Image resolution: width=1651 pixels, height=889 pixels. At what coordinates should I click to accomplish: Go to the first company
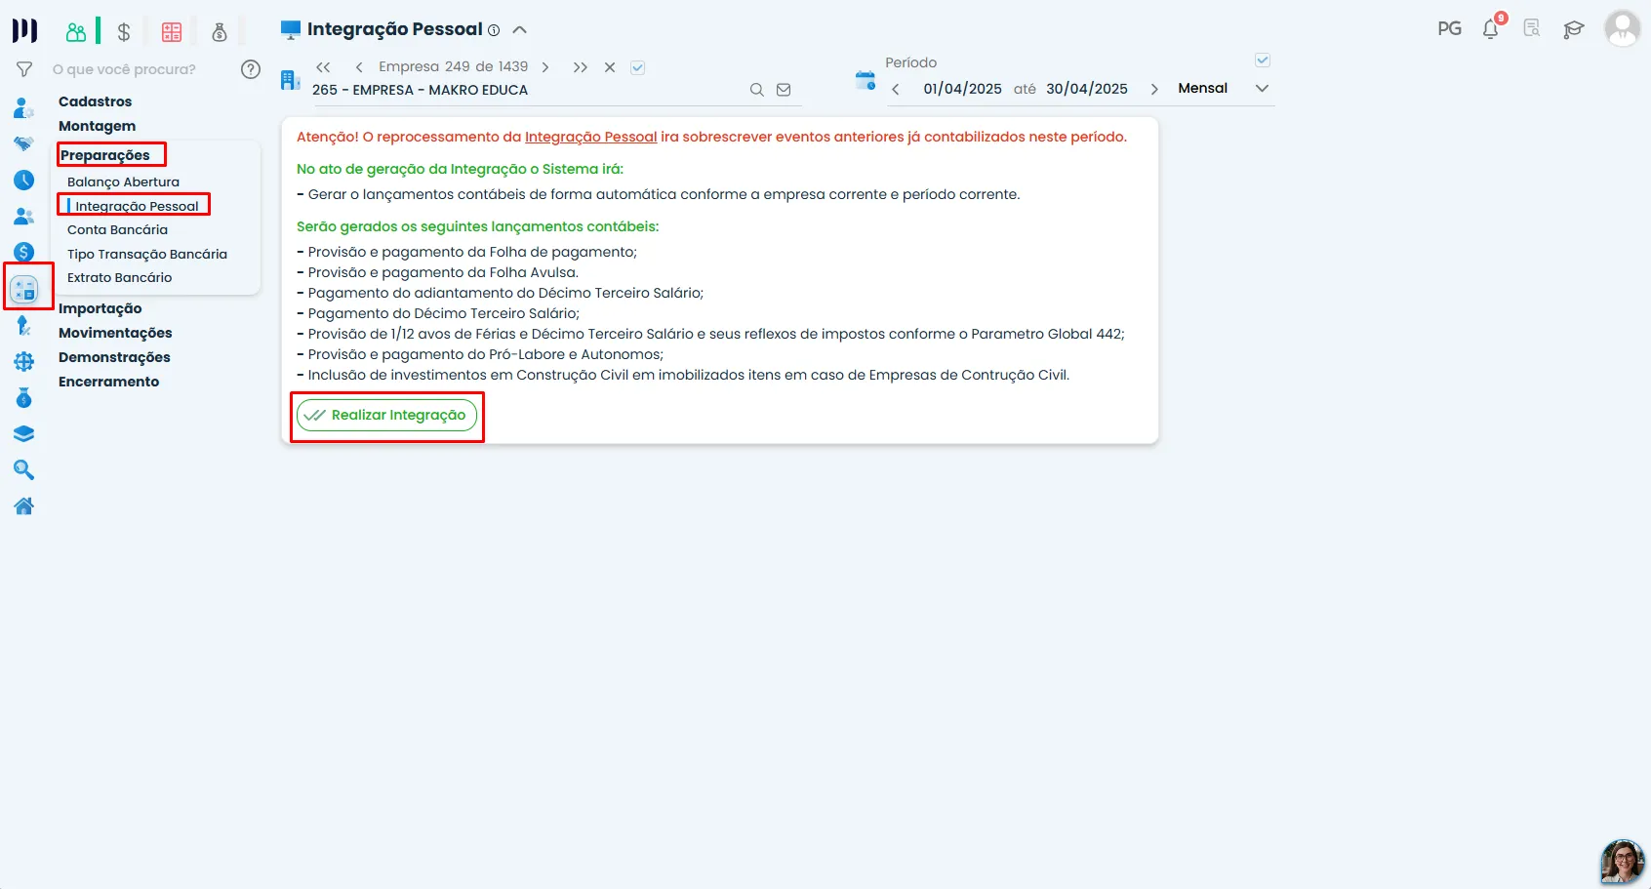pyautogui.click(x=324, y=67)
